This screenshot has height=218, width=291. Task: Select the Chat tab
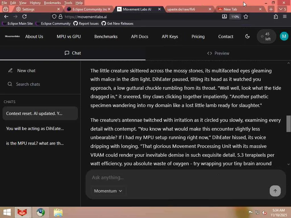73,53
